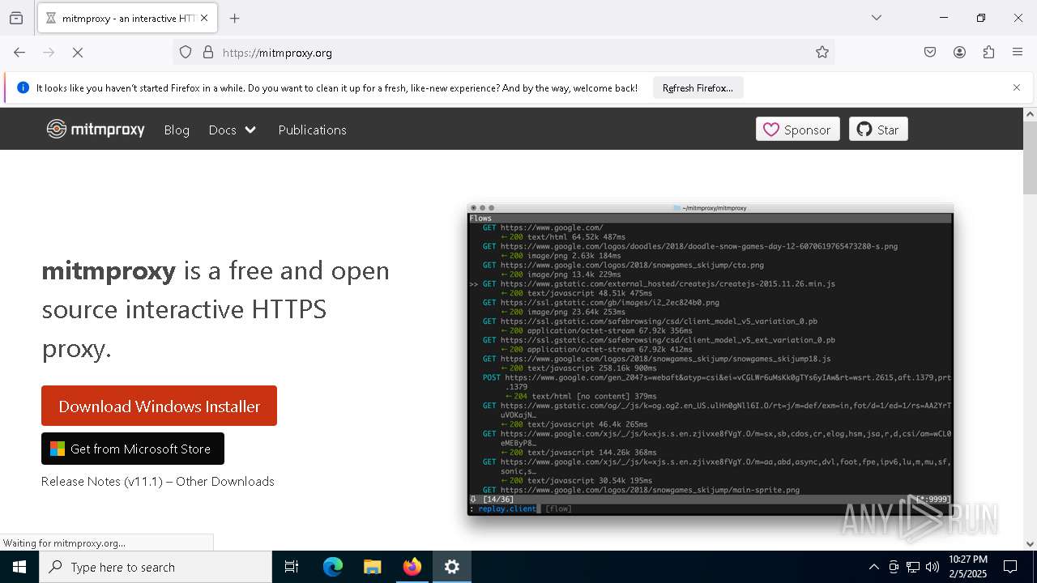
Task: Open Task View on taskbar
Action: click(x=292, y=567)
